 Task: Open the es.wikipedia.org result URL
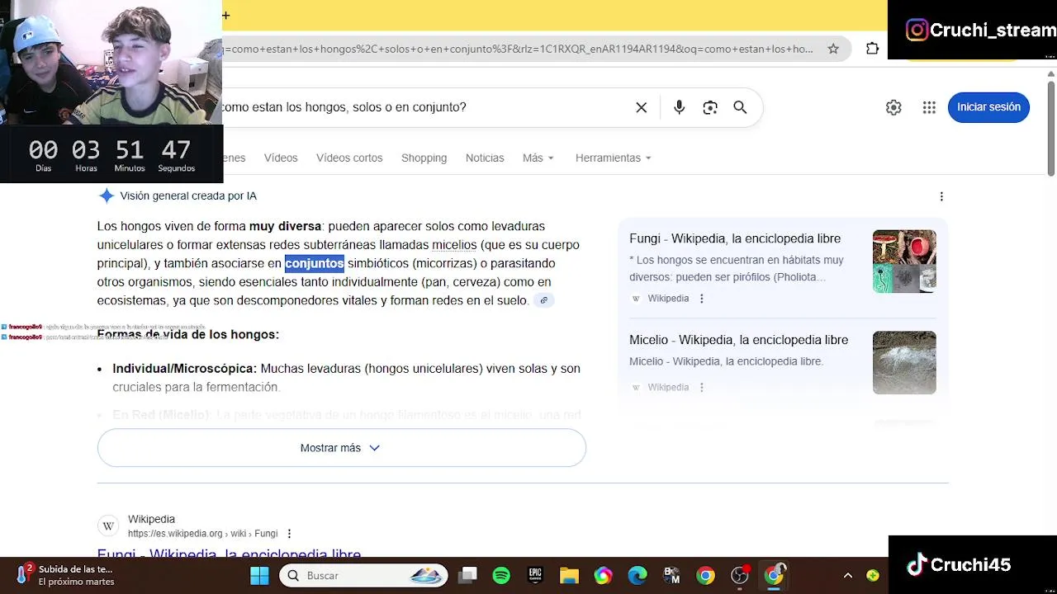(x=202, y=534)
